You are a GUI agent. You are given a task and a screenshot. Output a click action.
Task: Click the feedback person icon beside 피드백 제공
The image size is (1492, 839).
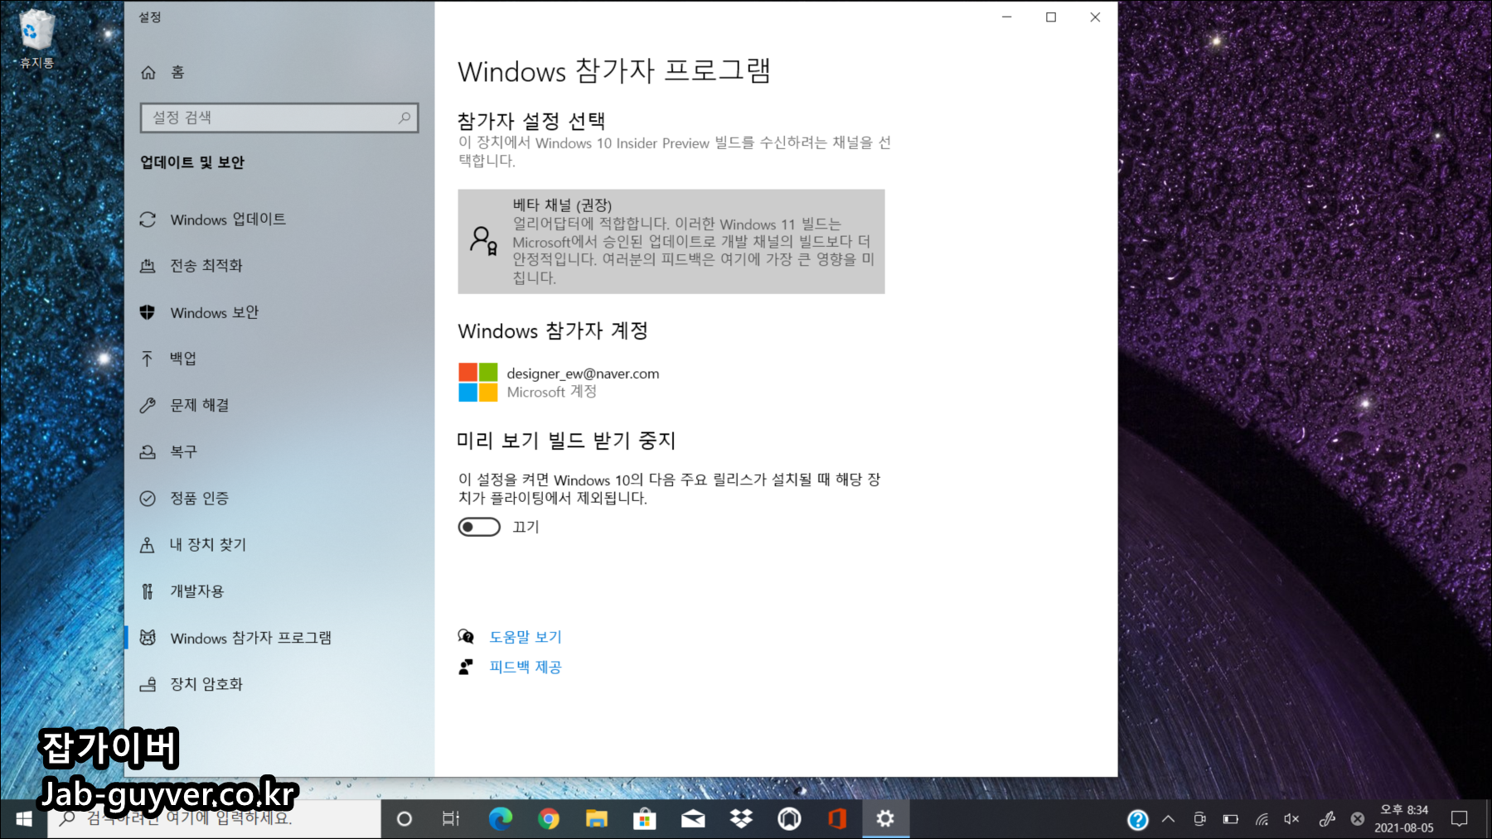pos(466,667)
